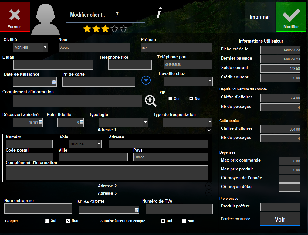Open the Travaille chez dropdown
The width and height of the screenshot is (308, 235).
tap(188, 81)
